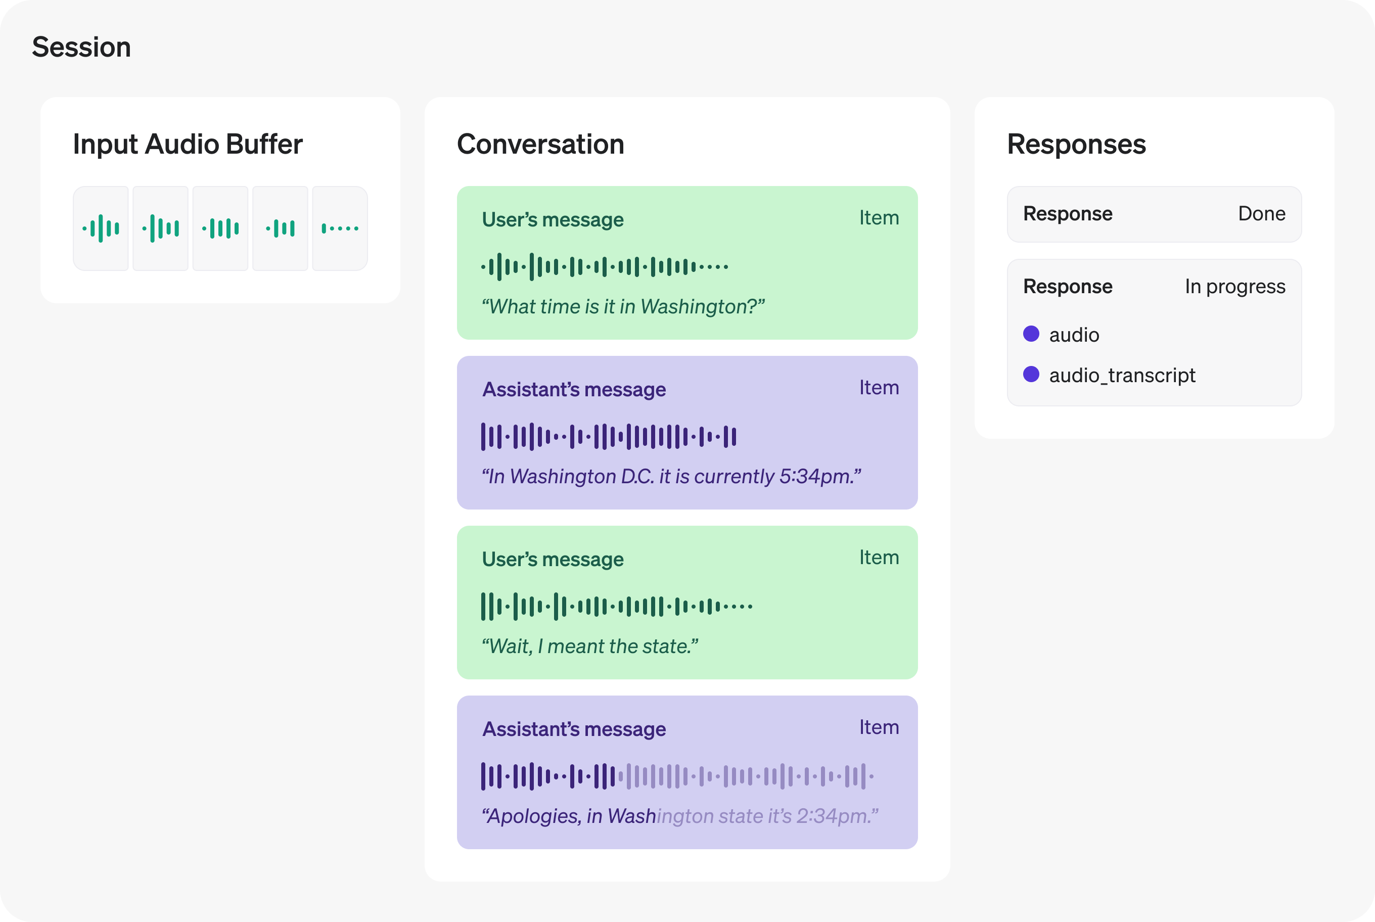Screen dimensions: 1375x922
Task: Open the transcript saying What time is it in Washington
Action: coord(622,305)
